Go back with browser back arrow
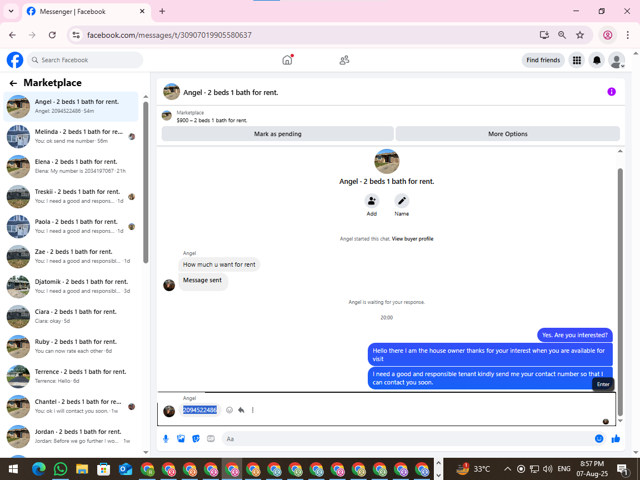The width and height of the screenshot is (640, 480). pyautogui.click(x=13, y=35)
